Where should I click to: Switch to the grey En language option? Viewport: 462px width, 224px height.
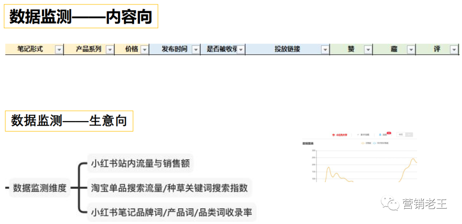point(409,135)
